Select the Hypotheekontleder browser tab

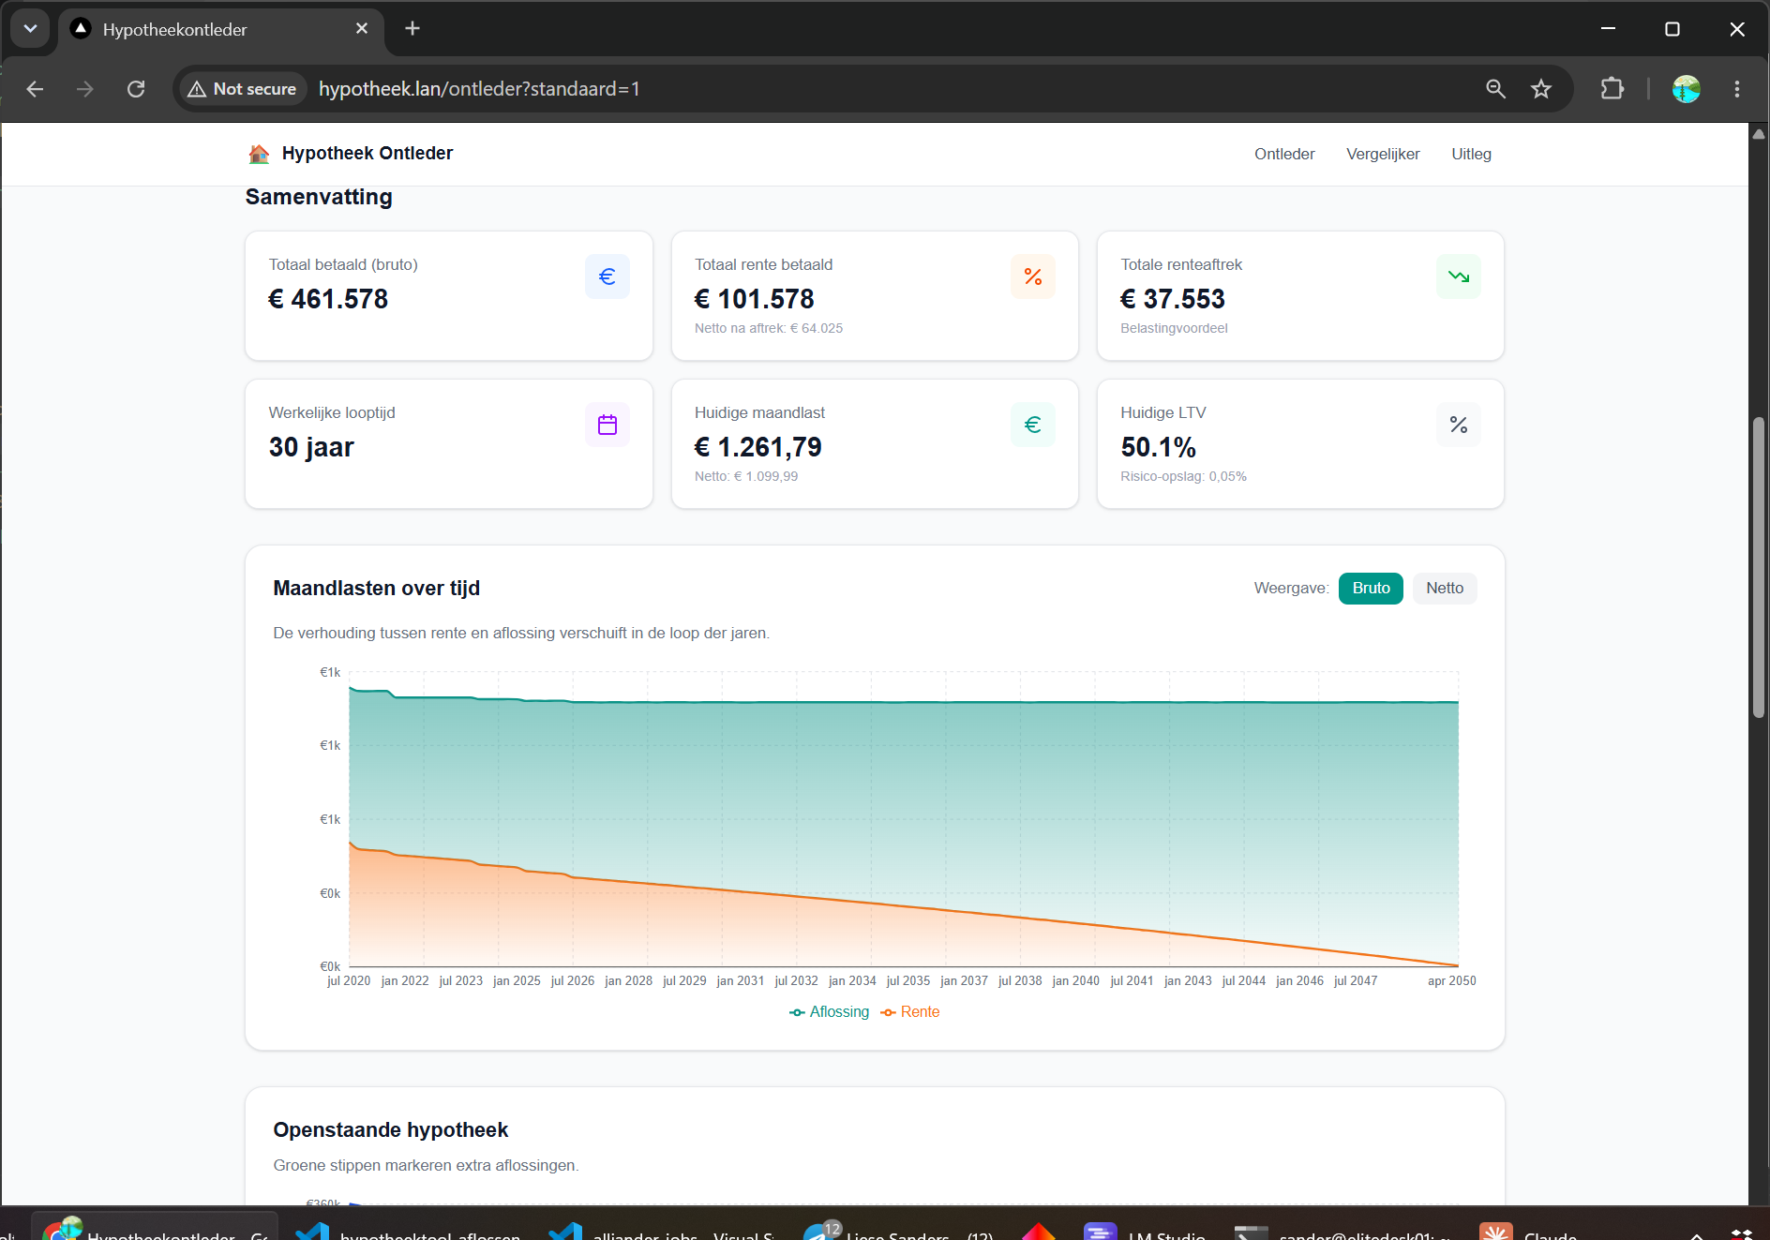point(222,29)
